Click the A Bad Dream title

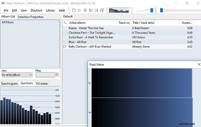(x=140, y=28)
